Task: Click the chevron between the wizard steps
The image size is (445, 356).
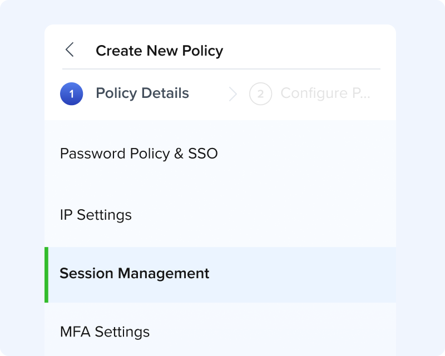Action: coord(233,94)
